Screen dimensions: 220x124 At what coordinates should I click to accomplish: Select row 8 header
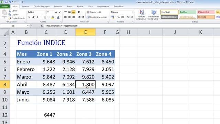[x=5, y=84]
